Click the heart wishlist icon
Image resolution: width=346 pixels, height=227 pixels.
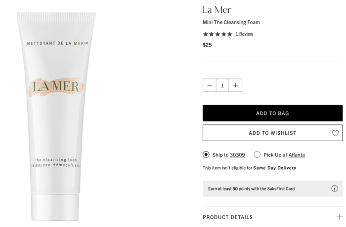click(335, 133)
